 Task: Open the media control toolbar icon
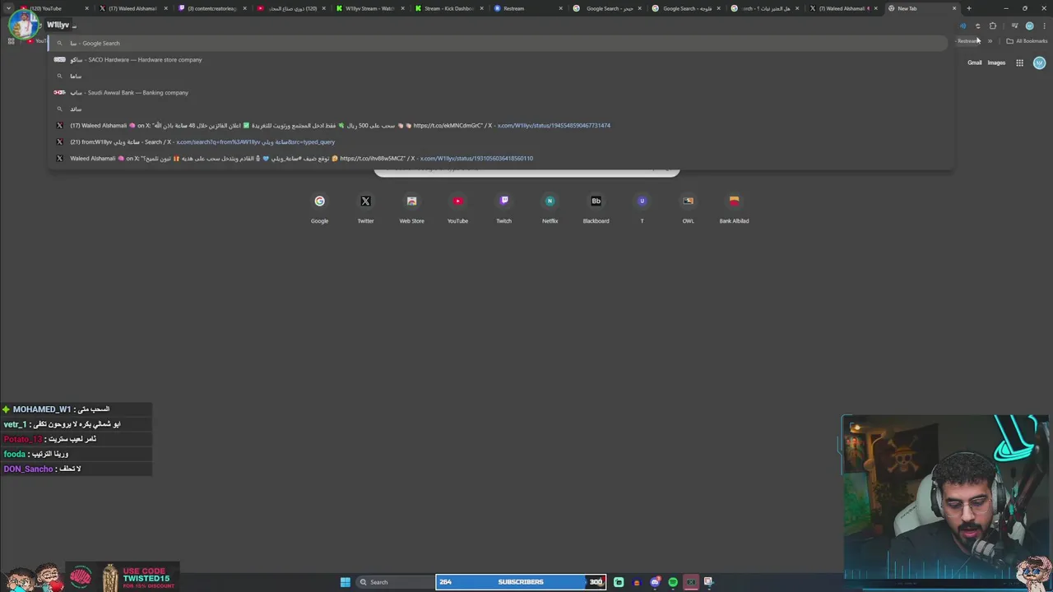(x=1014, y=25)
